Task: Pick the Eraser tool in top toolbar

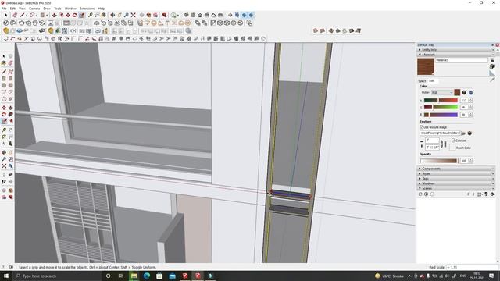Action: [x=15, y=15]
